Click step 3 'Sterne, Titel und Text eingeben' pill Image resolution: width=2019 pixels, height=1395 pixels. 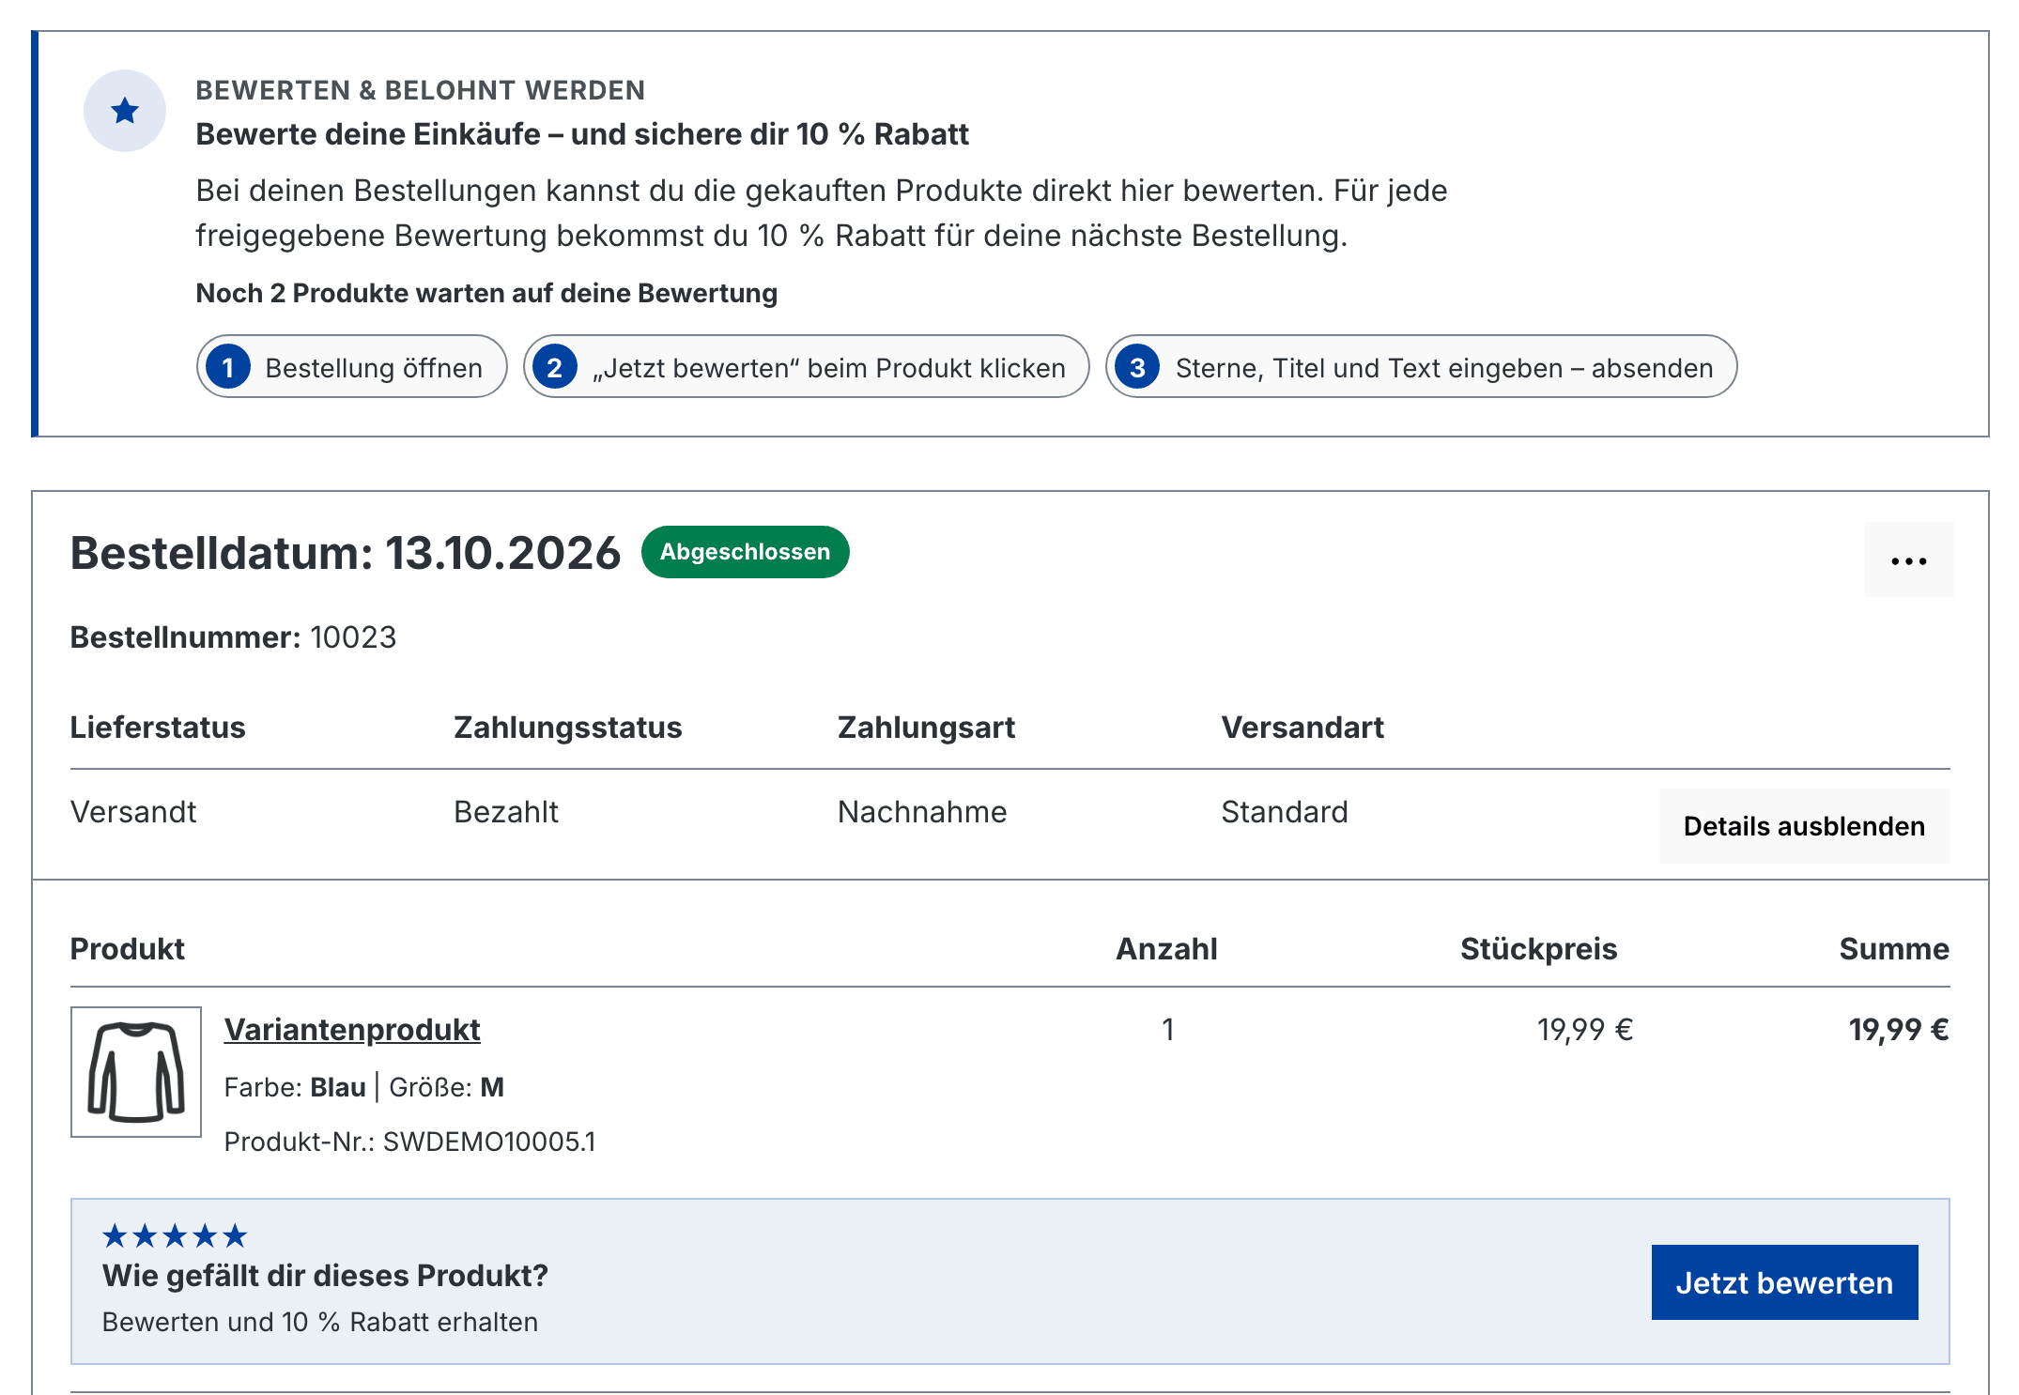(1422, 367)
